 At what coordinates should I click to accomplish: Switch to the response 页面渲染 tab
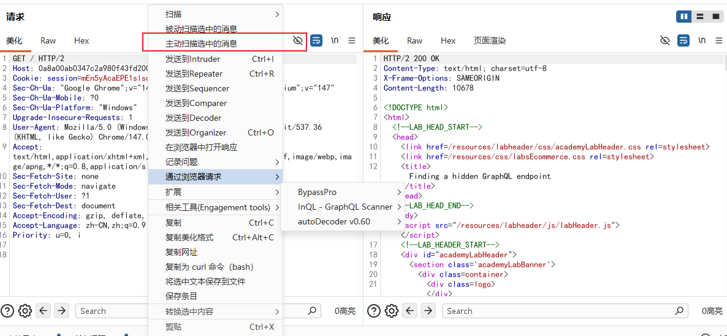[489, 41]
